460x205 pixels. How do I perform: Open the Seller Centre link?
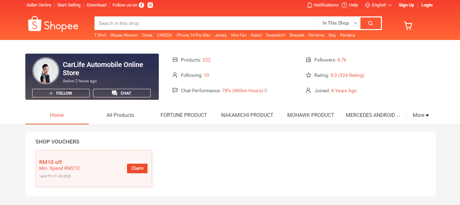(x=39, y=5)
